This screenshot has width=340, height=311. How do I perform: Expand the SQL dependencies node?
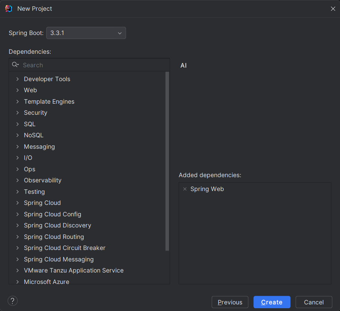(17, 124)
